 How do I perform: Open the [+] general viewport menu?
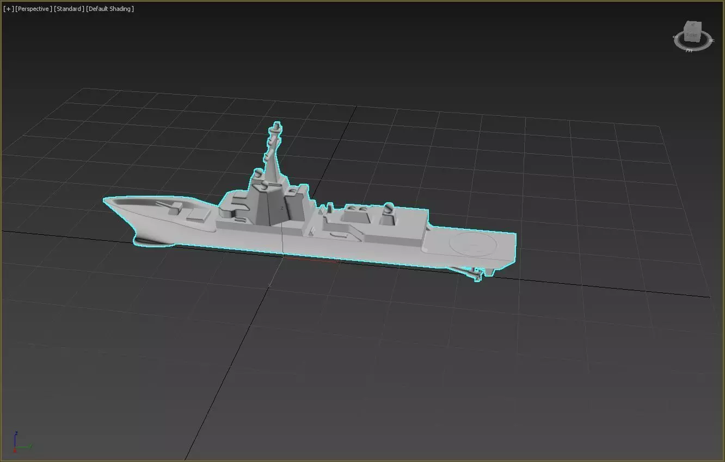point(8,9)
